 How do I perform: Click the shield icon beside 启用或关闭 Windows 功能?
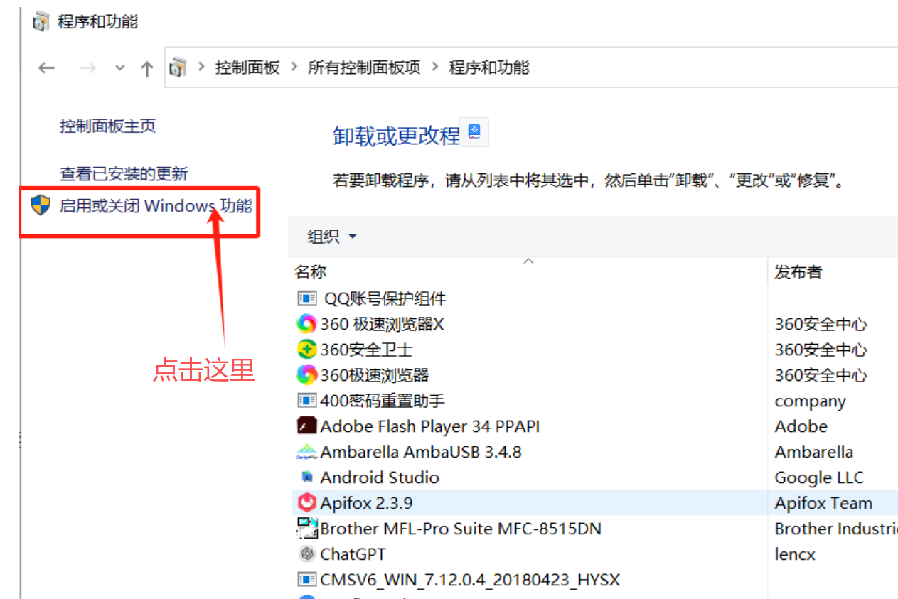coord(41,206)
